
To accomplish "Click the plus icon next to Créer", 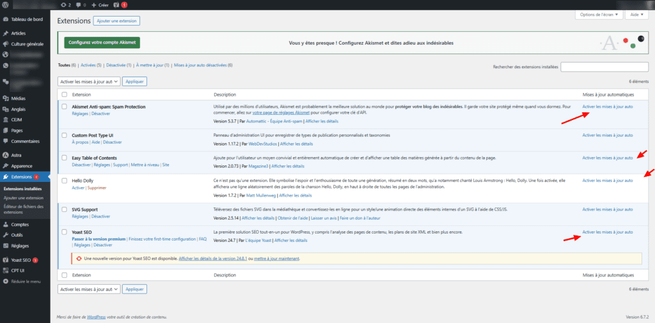I will [93, 5].
